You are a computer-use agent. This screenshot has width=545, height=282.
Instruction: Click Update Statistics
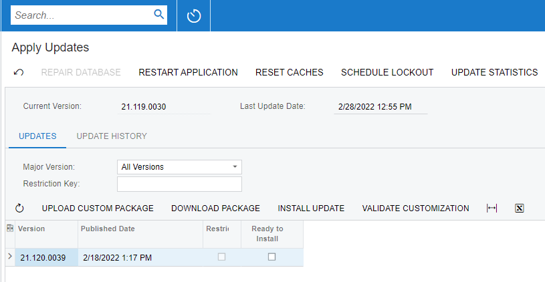494,72
